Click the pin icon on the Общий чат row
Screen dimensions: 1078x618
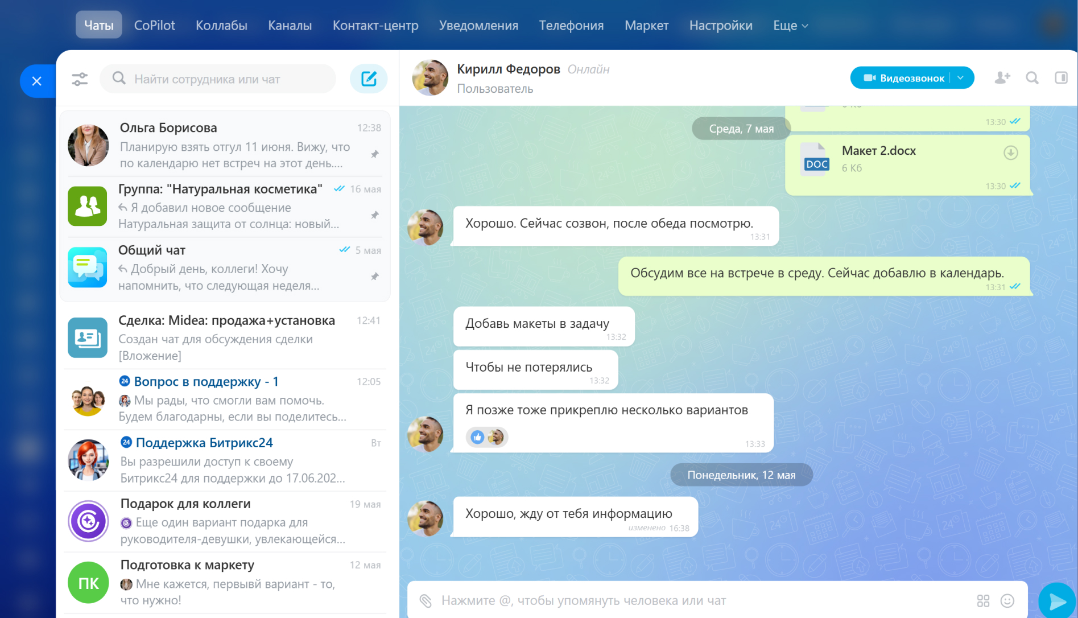pyautogui.click(x=374, y=277)
